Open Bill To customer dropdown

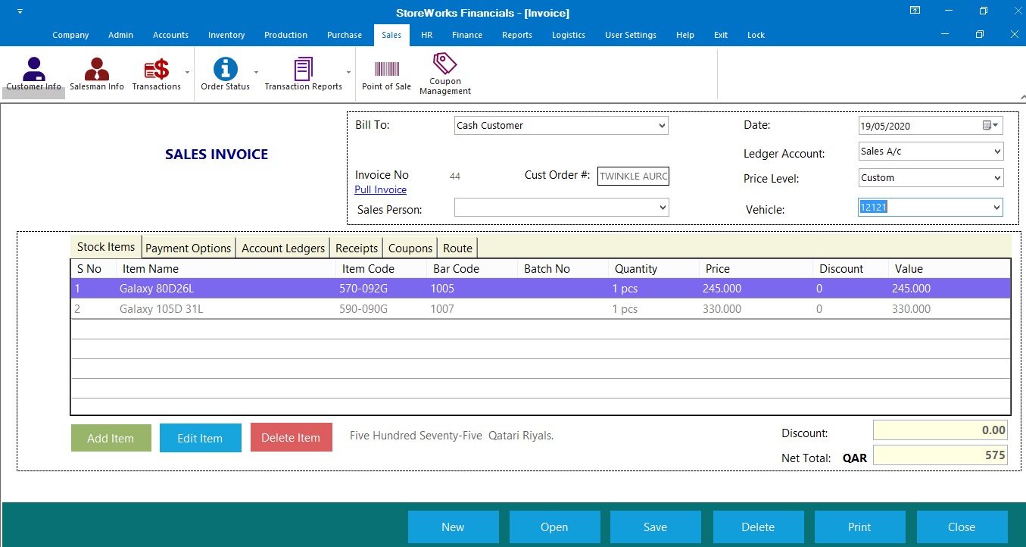[662, 125]
